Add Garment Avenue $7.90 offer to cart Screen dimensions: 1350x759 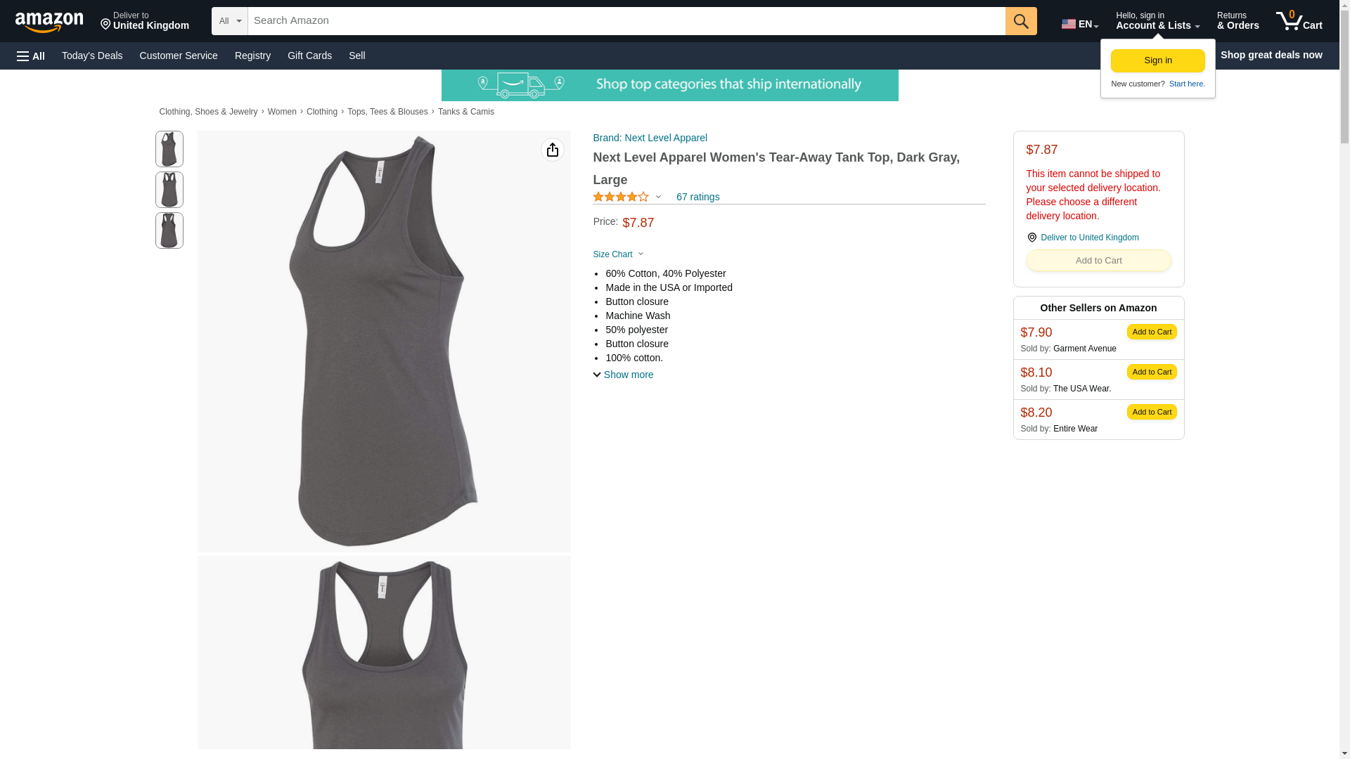pyautogui.click(x=1151, y=332)
